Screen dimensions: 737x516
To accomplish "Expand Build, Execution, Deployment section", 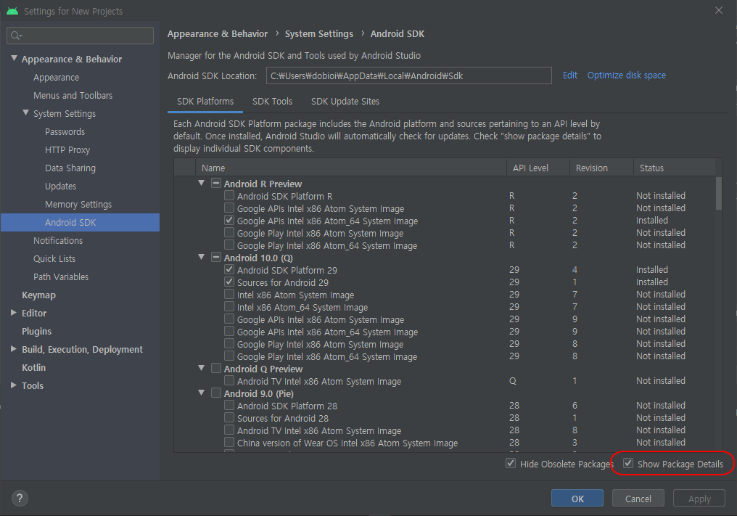I will [x=14, y=348].
